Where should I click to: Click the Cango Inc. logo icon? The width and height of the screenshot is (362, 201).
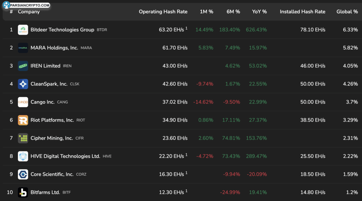click(x=23, y=102)
